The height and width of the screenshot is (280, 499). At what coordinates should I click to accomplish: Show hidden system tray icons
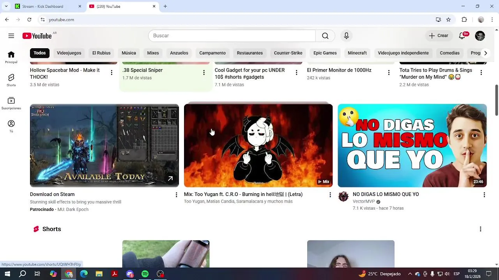click(x=410, y=274)
